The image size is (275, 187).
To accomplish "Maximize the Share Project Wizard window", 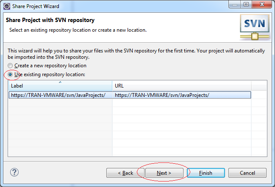I will (x=246, y=4).
